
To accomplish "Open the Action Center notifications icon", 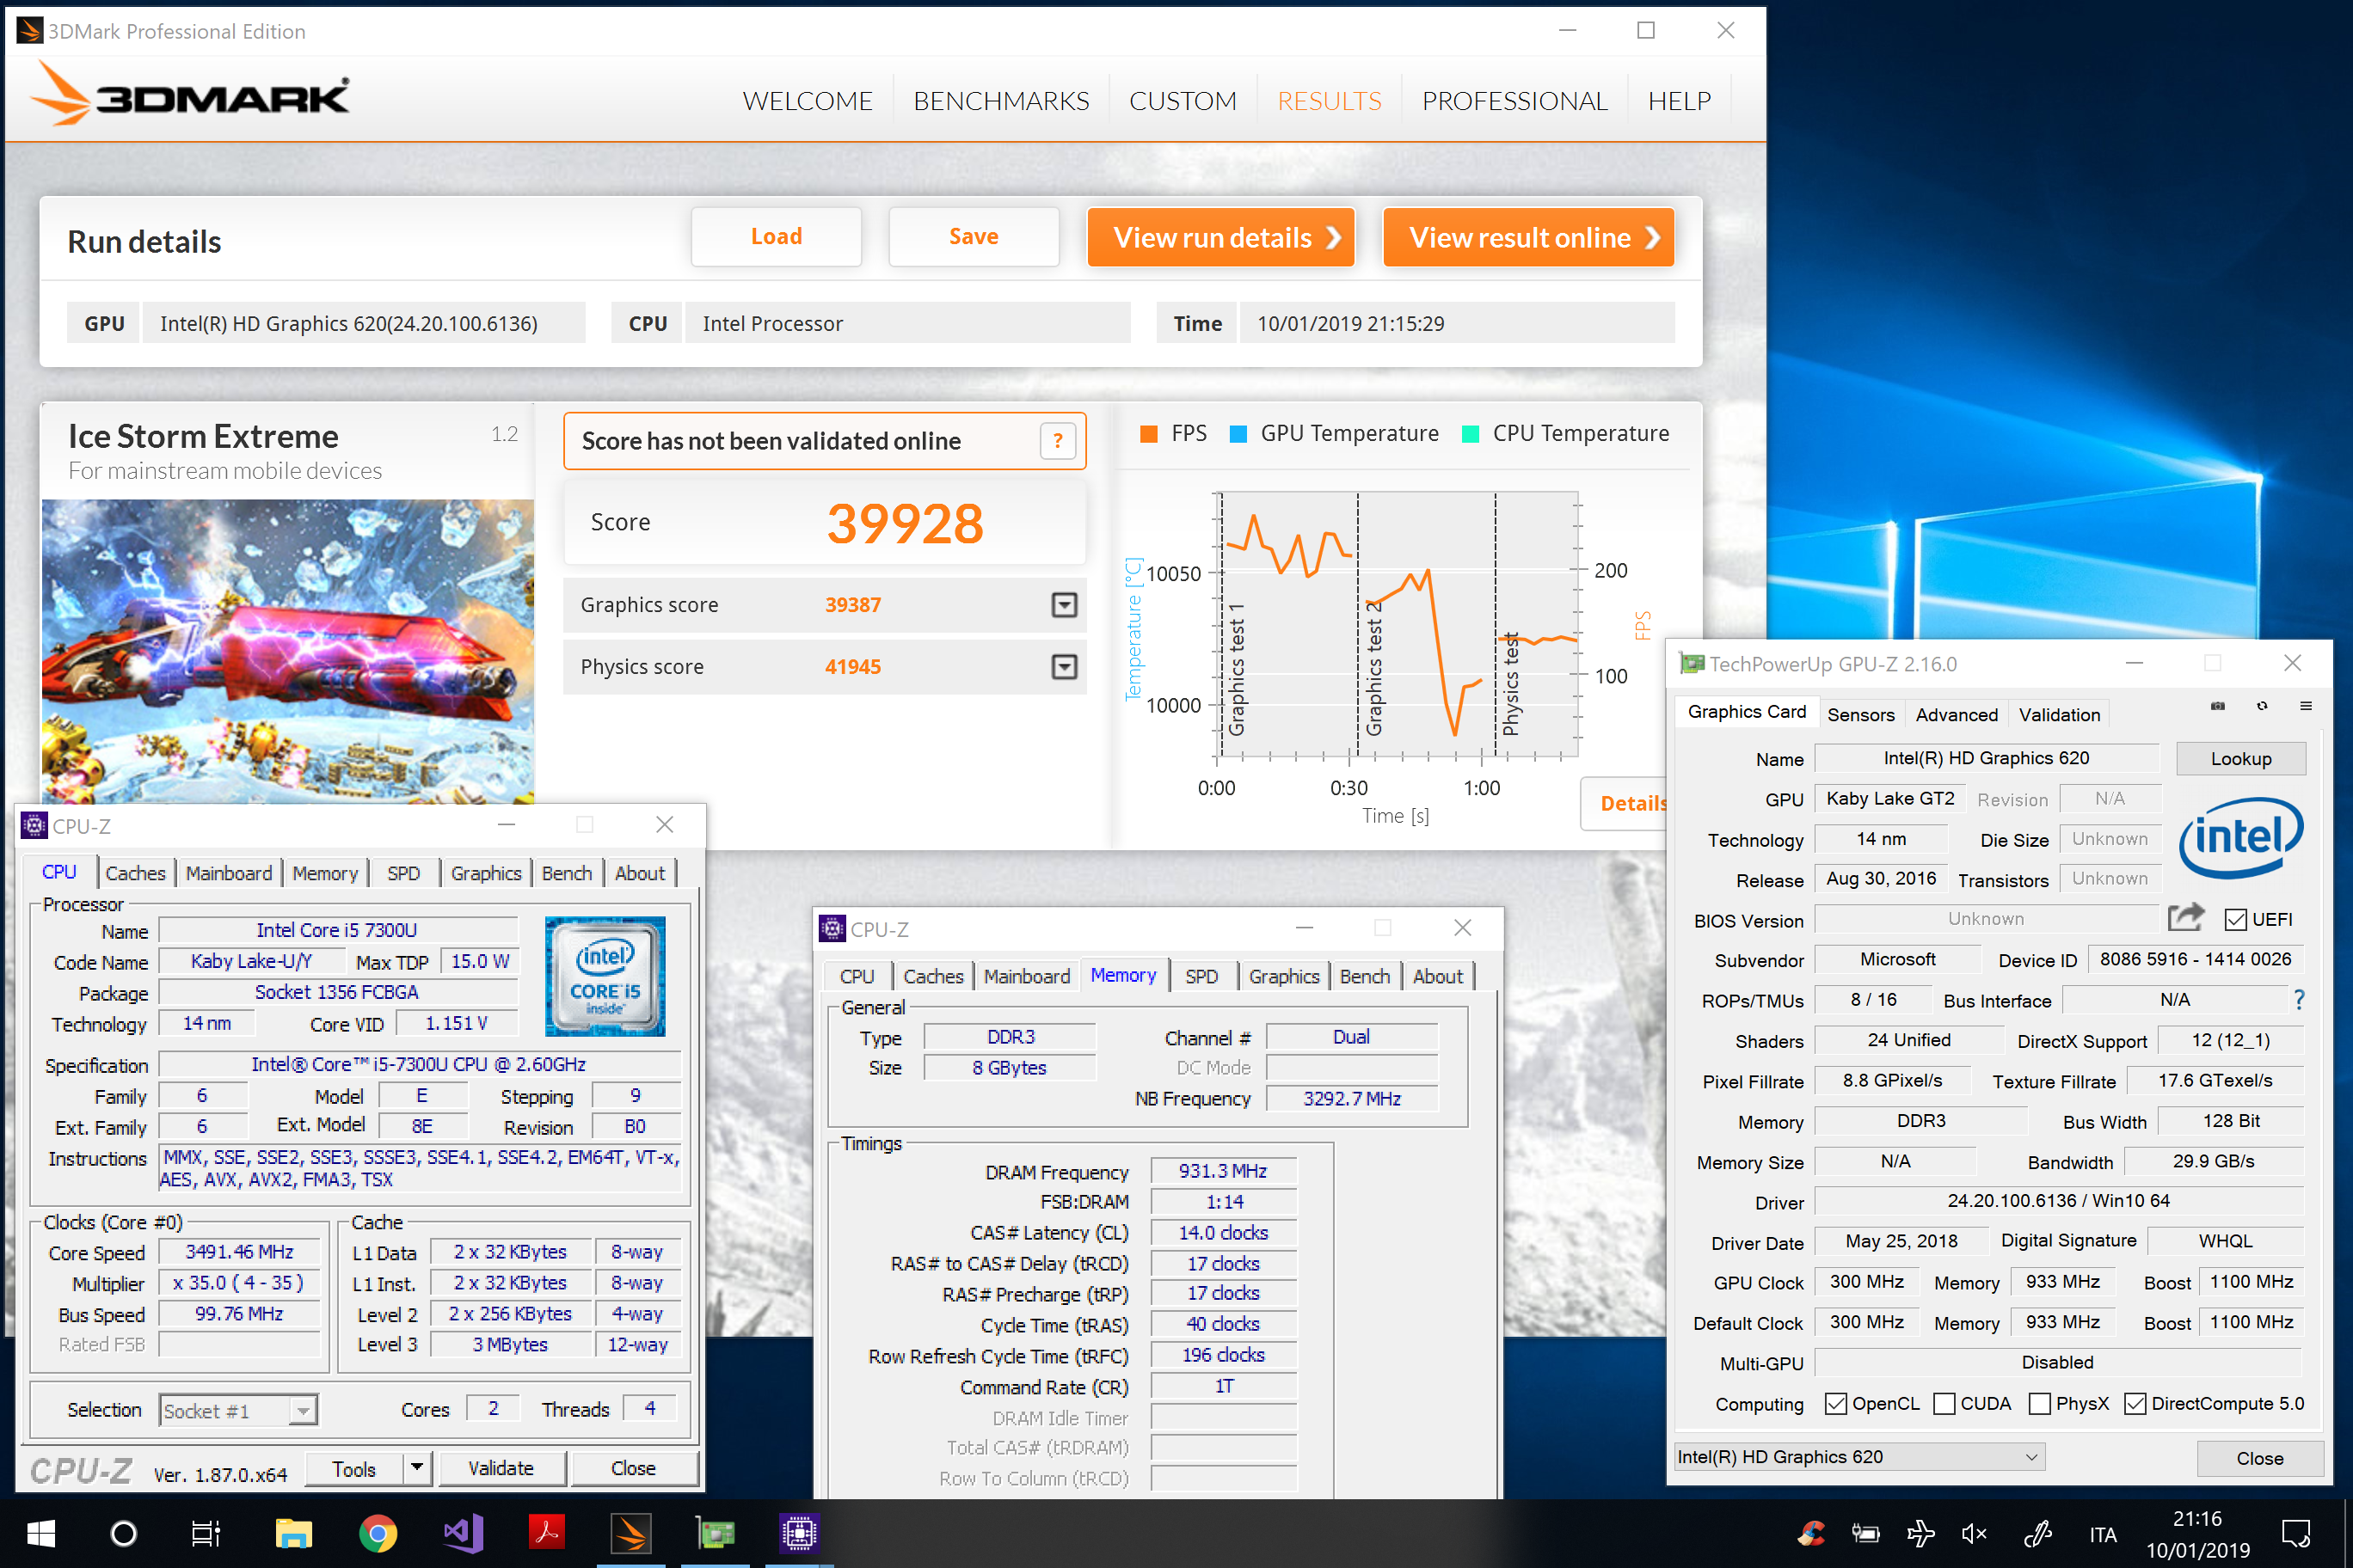I will click(x=2296, y=1533).
